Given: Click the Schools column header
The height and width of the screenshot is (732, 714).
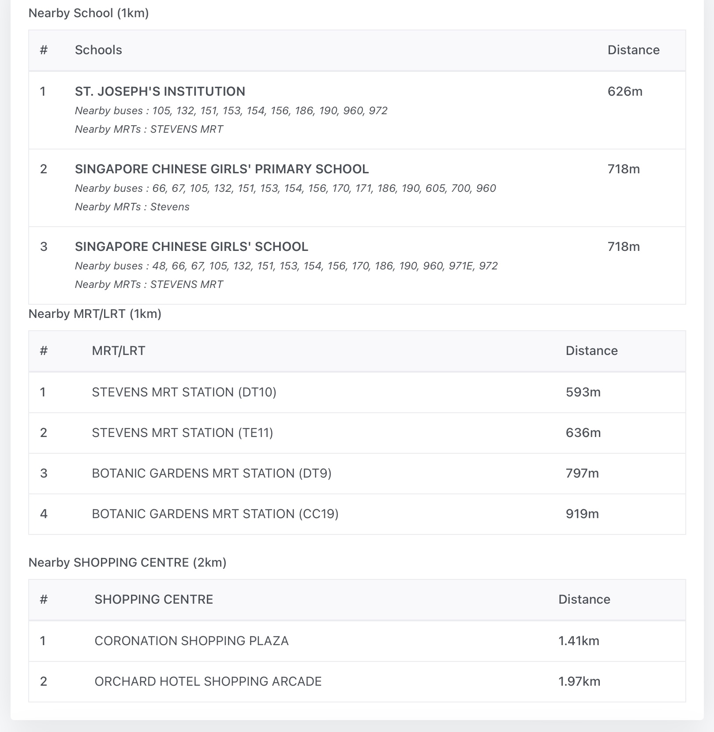Looking at the screenshot, I should [98, 50].
